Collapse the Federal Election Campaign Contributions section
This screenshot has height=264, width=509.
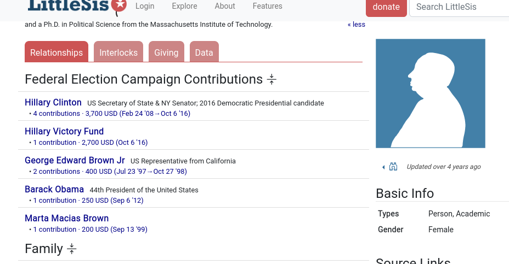(272, 79)
